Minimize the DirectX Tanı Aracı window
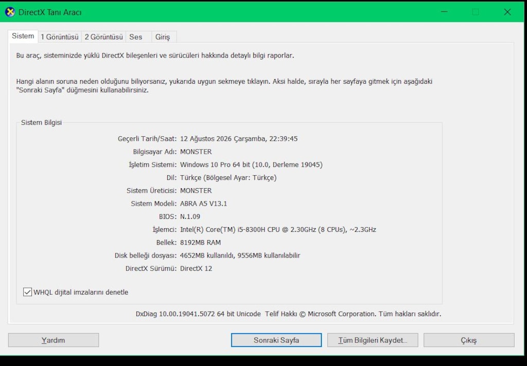527x366 pixels. tap(444, 12)
